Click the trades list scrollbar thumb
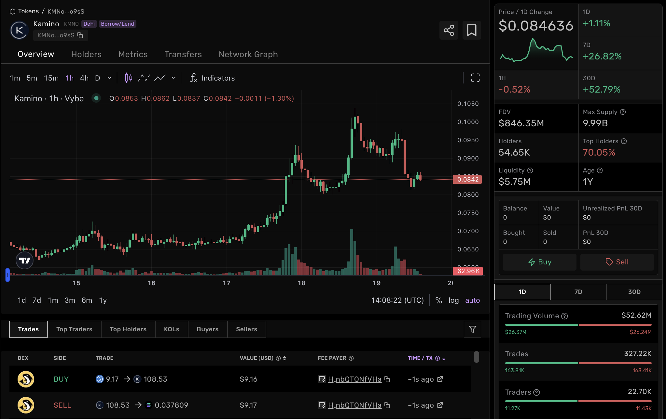 point(476,357)
